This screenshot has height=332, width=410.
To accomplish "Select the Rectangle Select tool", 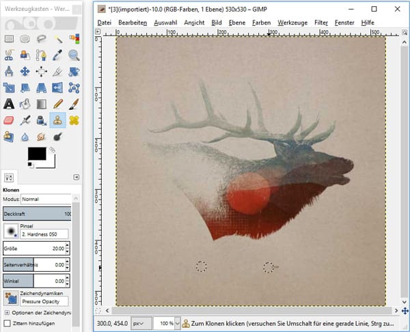I will 10,38.
